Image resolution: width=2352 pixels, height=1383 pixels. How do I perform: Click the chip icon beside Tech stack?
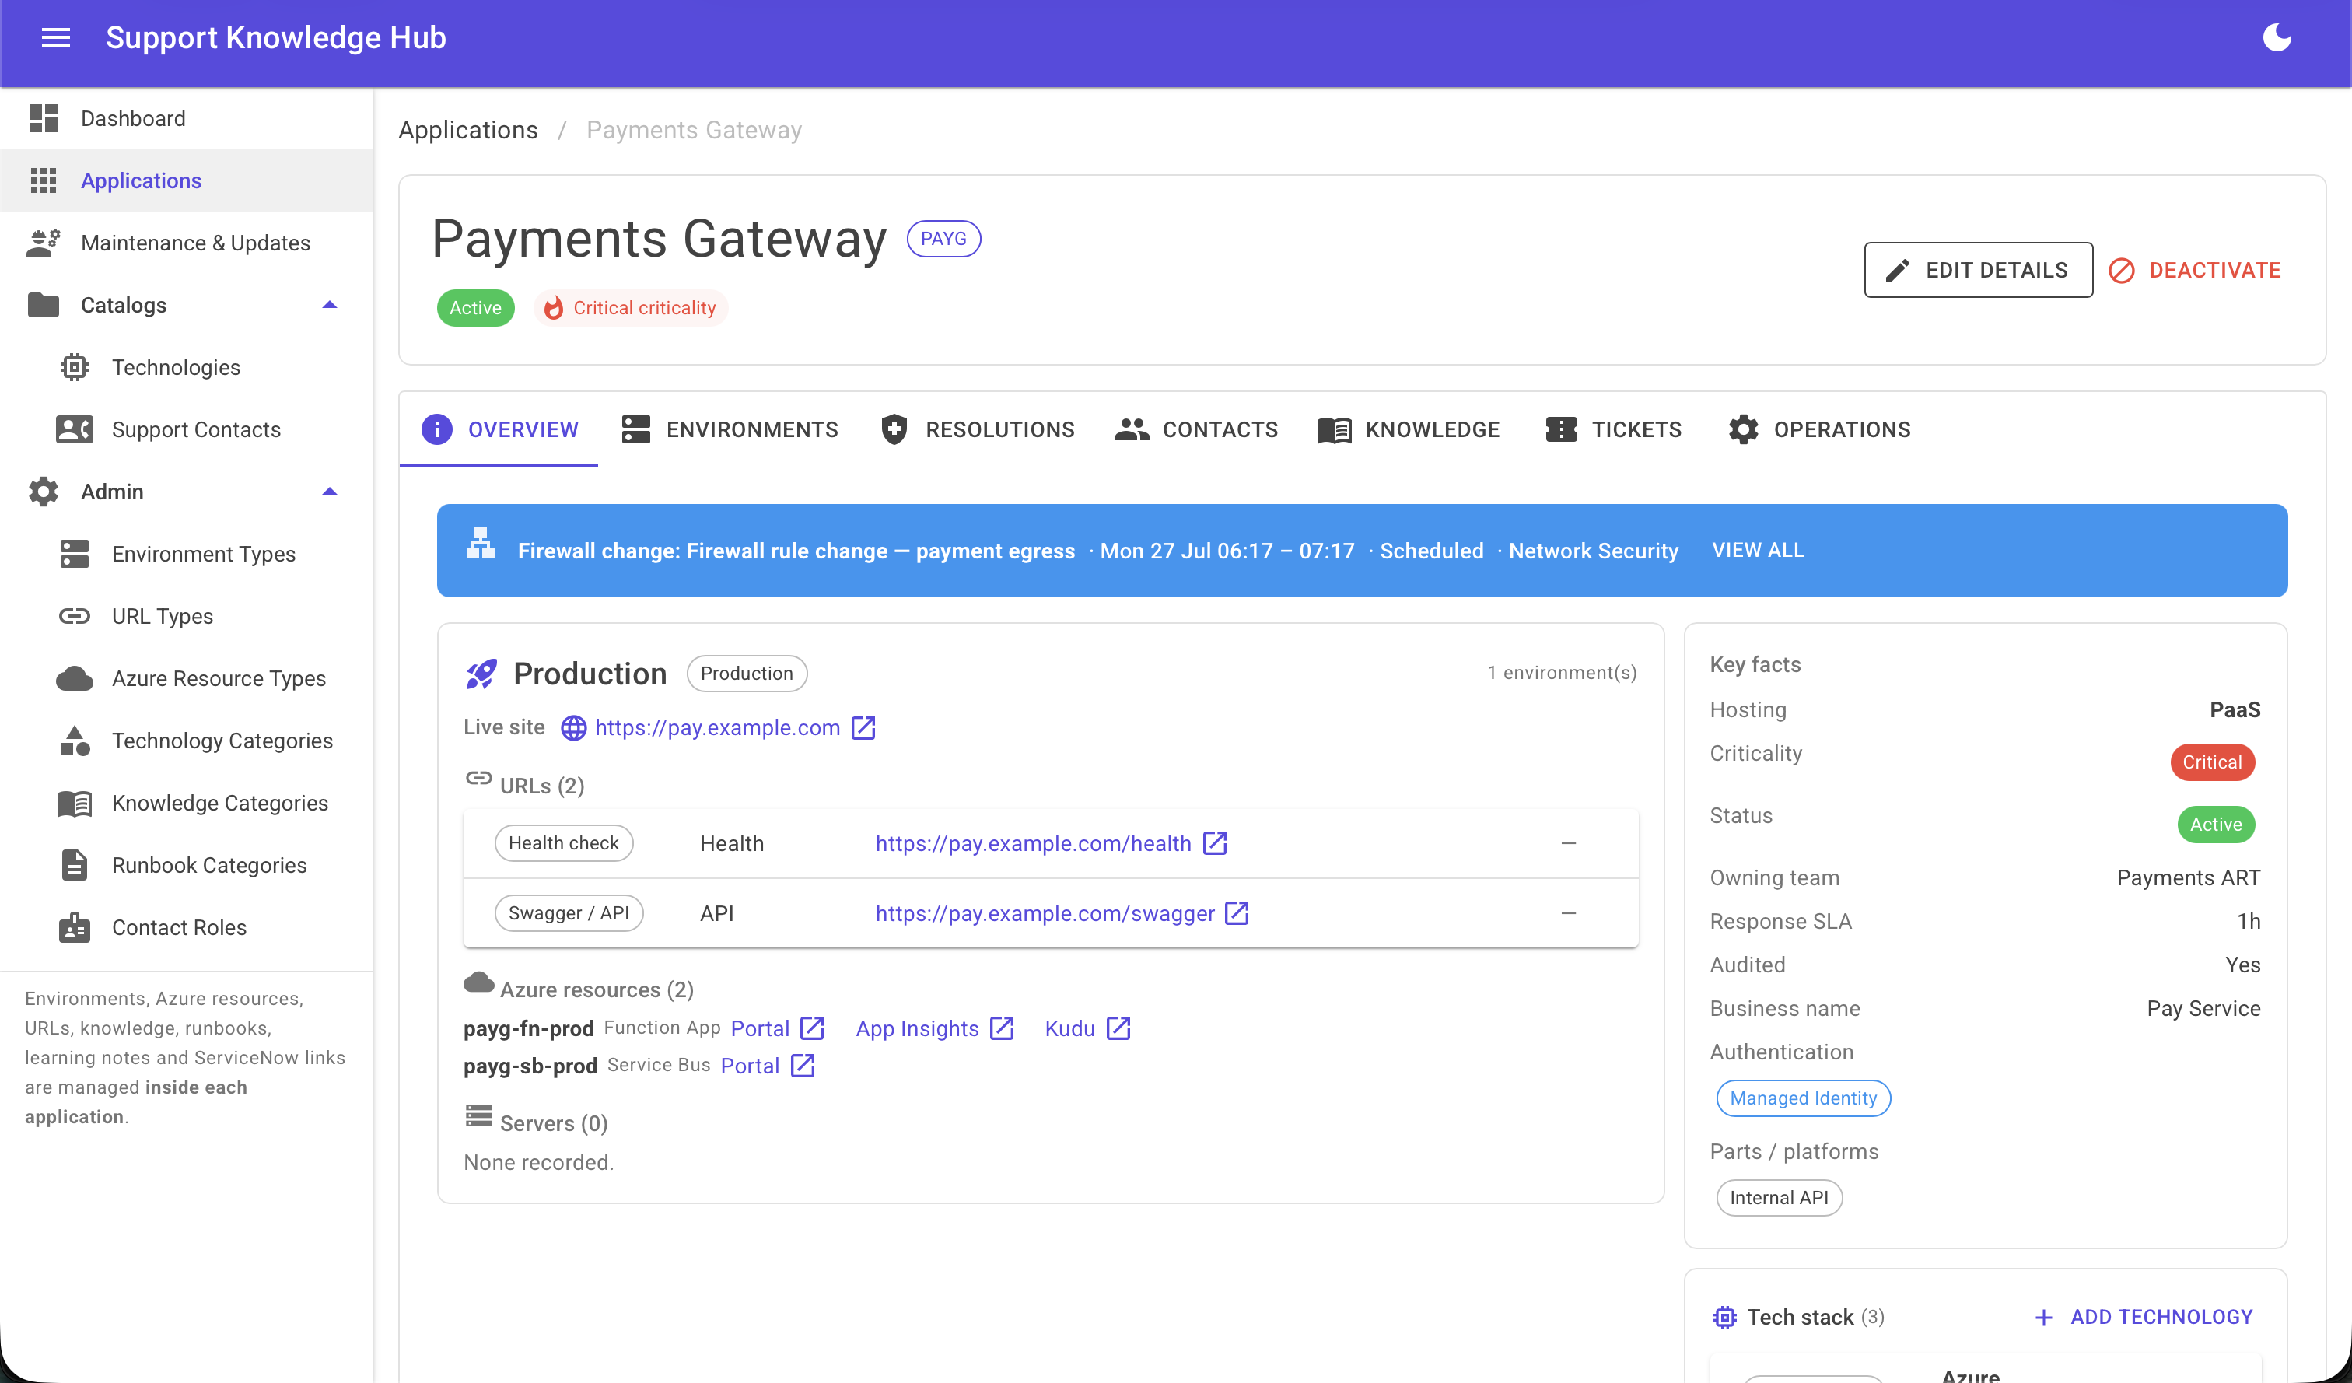[x=1724, y=1317]
